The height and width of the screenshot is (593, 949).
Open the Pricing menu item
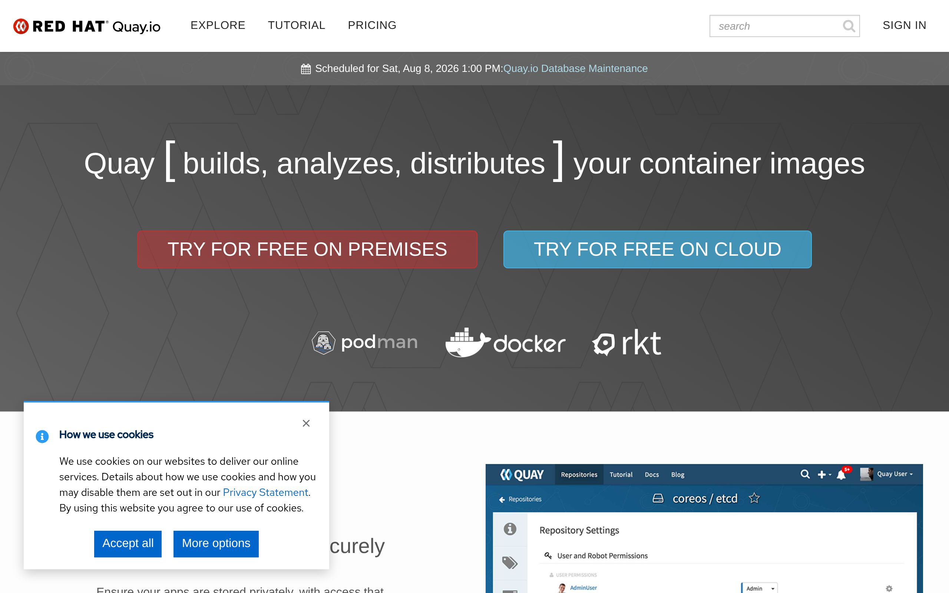tap(372, 26)
